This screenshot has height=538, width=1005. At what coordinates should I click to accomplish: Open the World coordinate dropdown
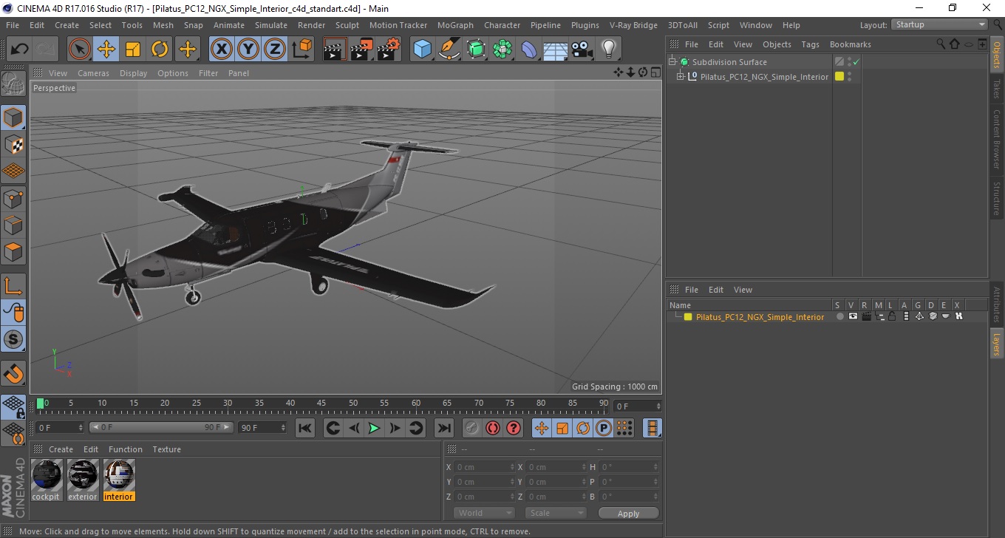[x=484, y=513]
